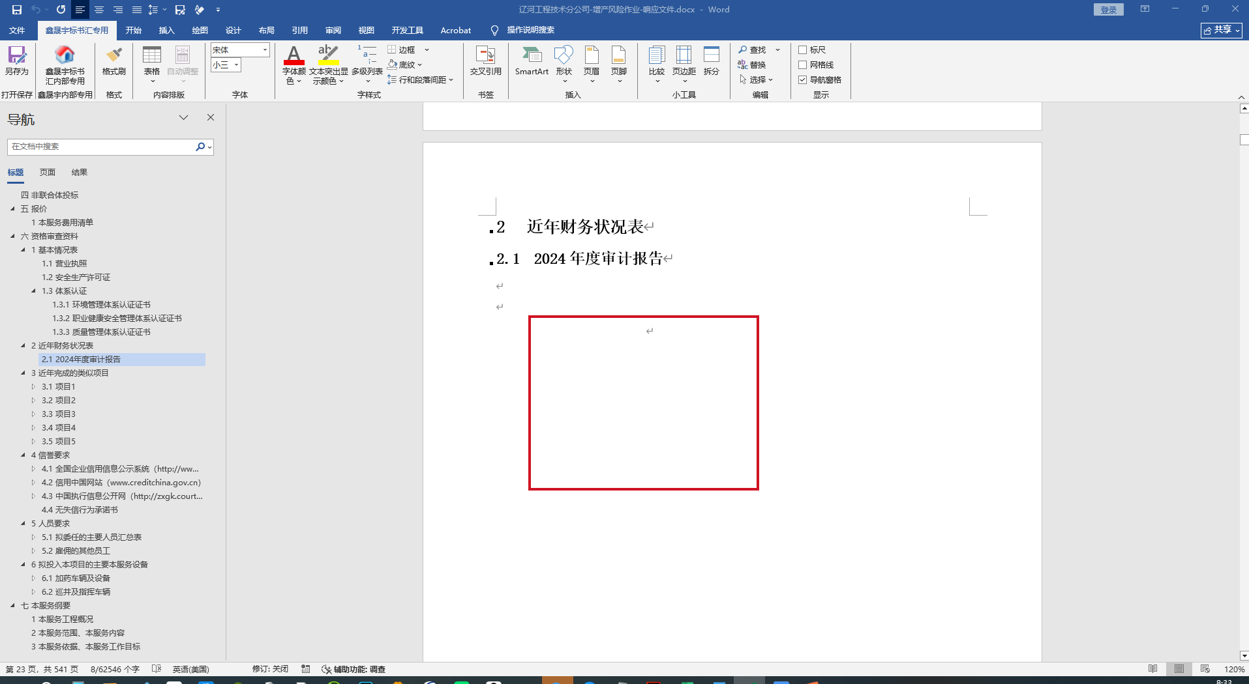Open the 文件 file menu
Viewport: 1249px width, 684px height.
17,31
